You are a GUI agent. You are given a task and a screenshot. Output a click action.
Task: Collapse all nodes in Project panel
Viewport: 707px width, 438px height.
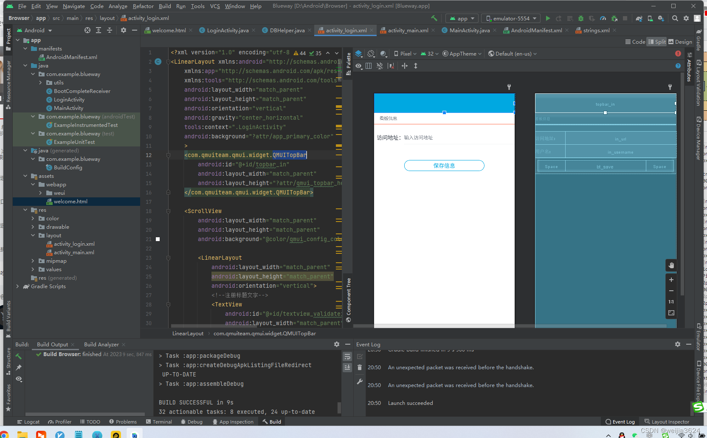point(110,30)
